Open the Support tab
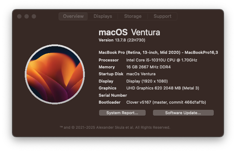This screenshot has height=152, width=236. 162,16
